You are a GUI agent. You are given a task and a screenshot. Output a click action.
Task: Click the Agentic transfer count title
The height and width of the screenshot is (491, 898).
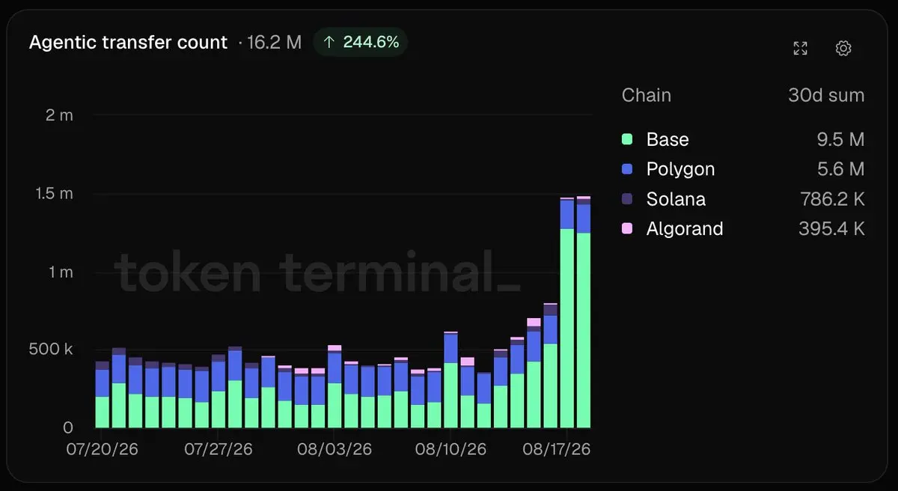tap(128, 43)
